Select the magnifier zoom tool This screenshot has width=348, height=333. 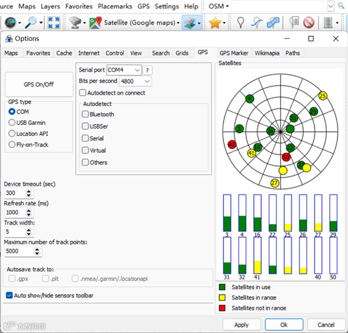pos(30,22)
